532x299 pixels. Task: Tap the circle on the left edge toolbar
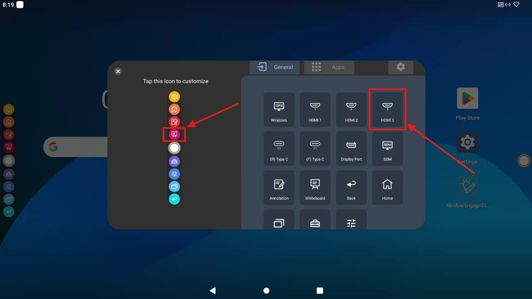click(9, 160)
